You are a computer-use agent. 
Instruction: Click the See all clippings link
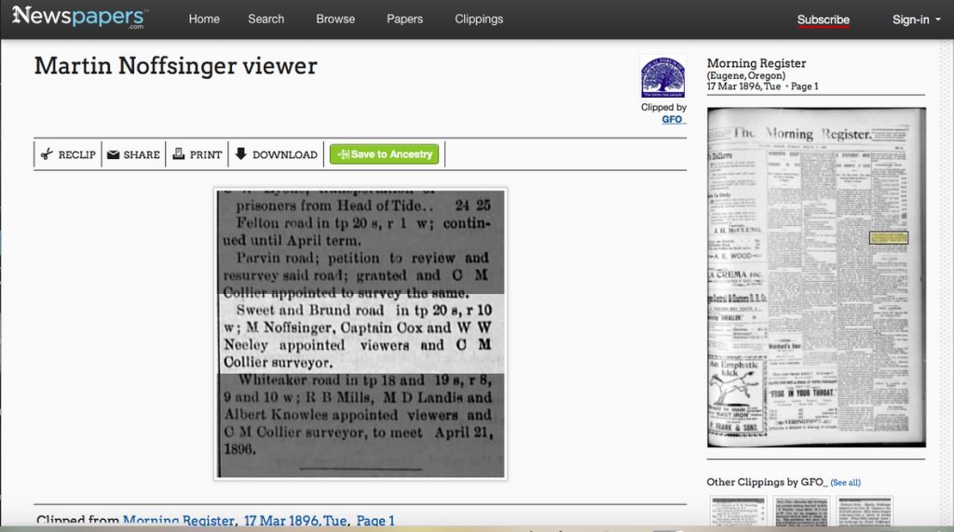(845, 483)
